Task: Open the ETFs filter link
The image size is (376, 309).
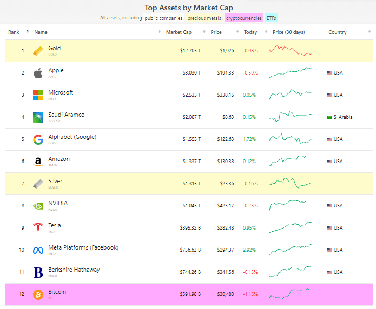Action: [272, 18]
